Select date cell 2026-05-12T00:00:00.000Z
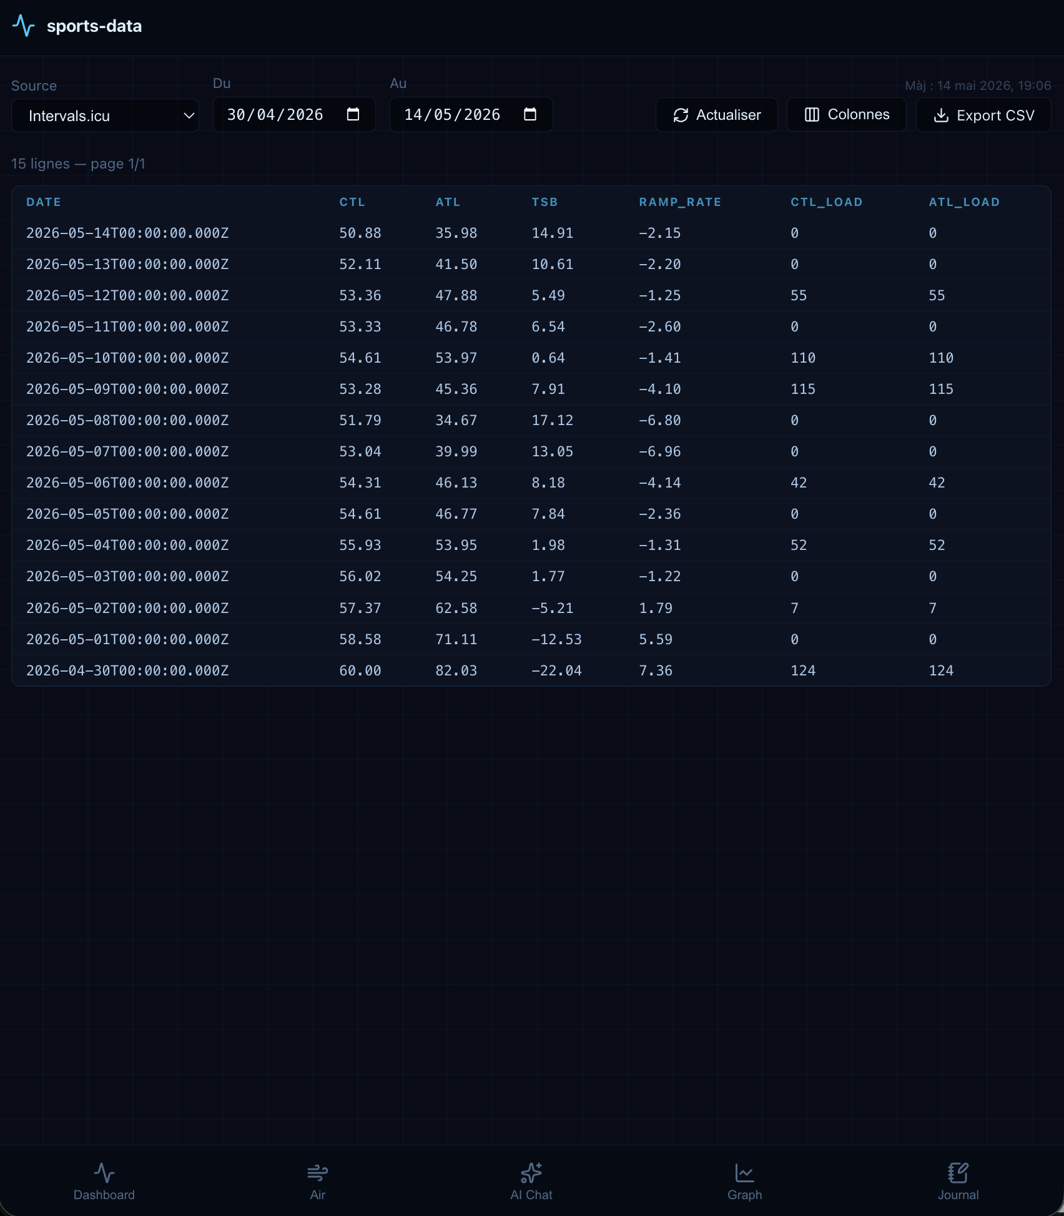Screen dimensions: 1064x1216 click(127, 295)
